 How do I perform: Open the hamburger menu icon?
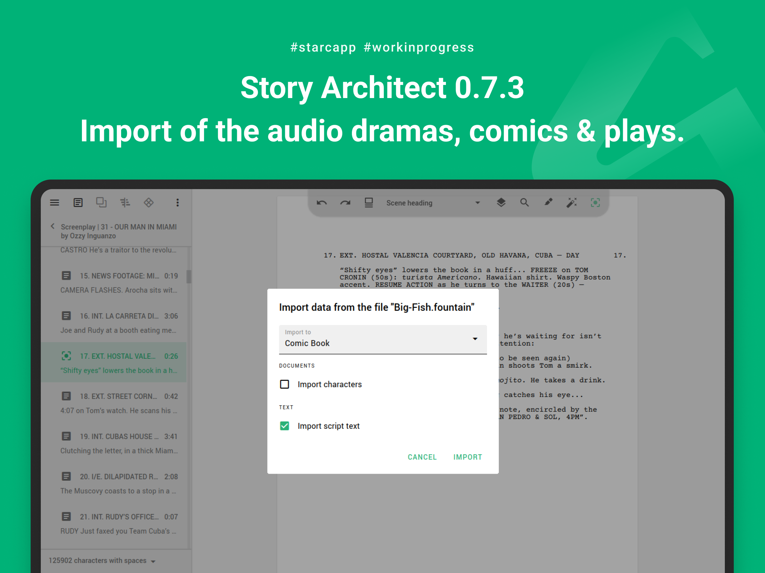coord(54,203)
